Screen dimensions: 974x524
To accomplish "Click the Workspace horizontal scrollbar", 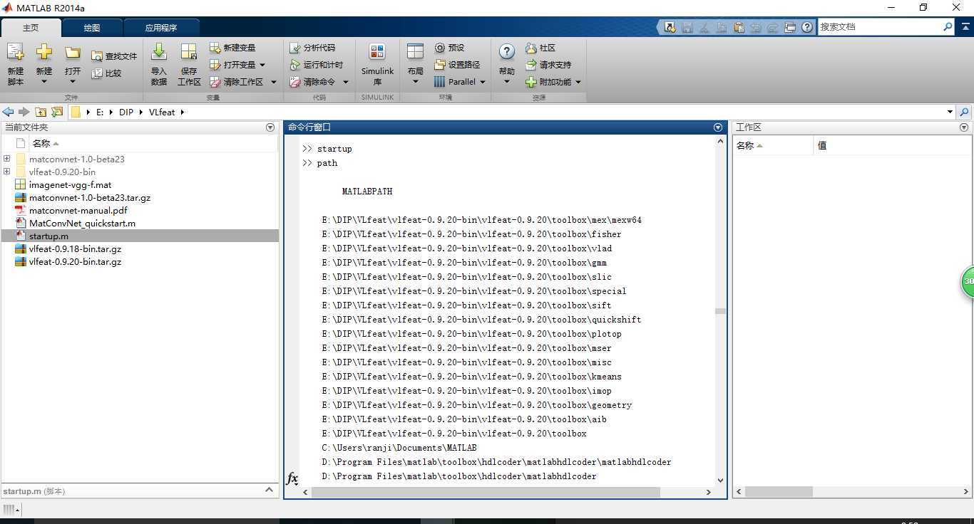I will click(x=779, y=492).
